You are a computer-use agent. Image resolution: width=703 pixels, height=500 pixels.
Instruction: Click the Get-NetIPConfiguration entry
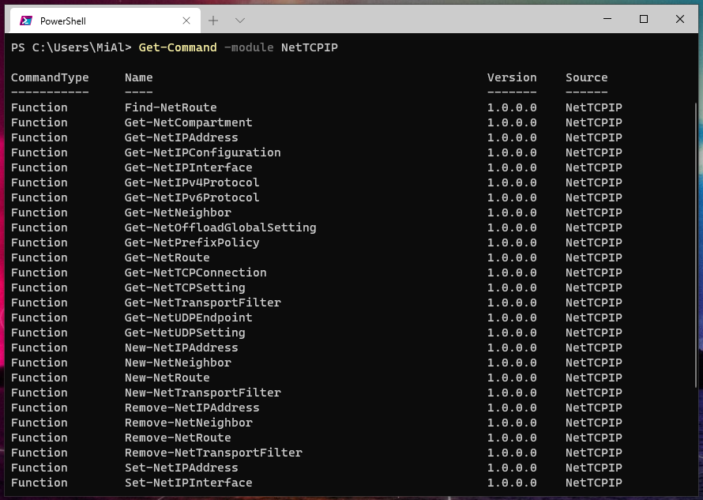coord(202,152)
